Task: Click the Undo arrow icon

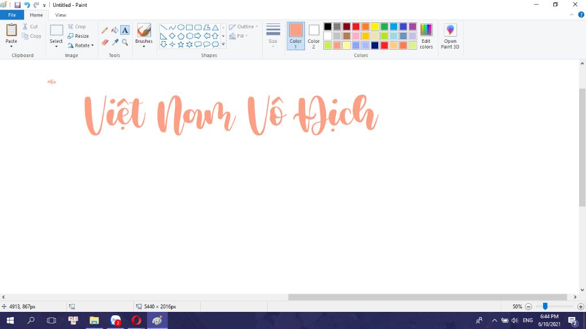Action: 27,5
